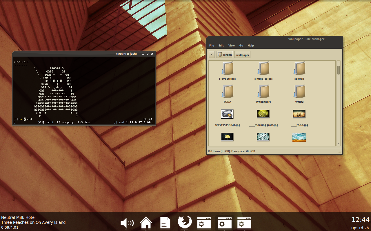
Task: Go to the jordan home path button
Action: pos(225,55)
